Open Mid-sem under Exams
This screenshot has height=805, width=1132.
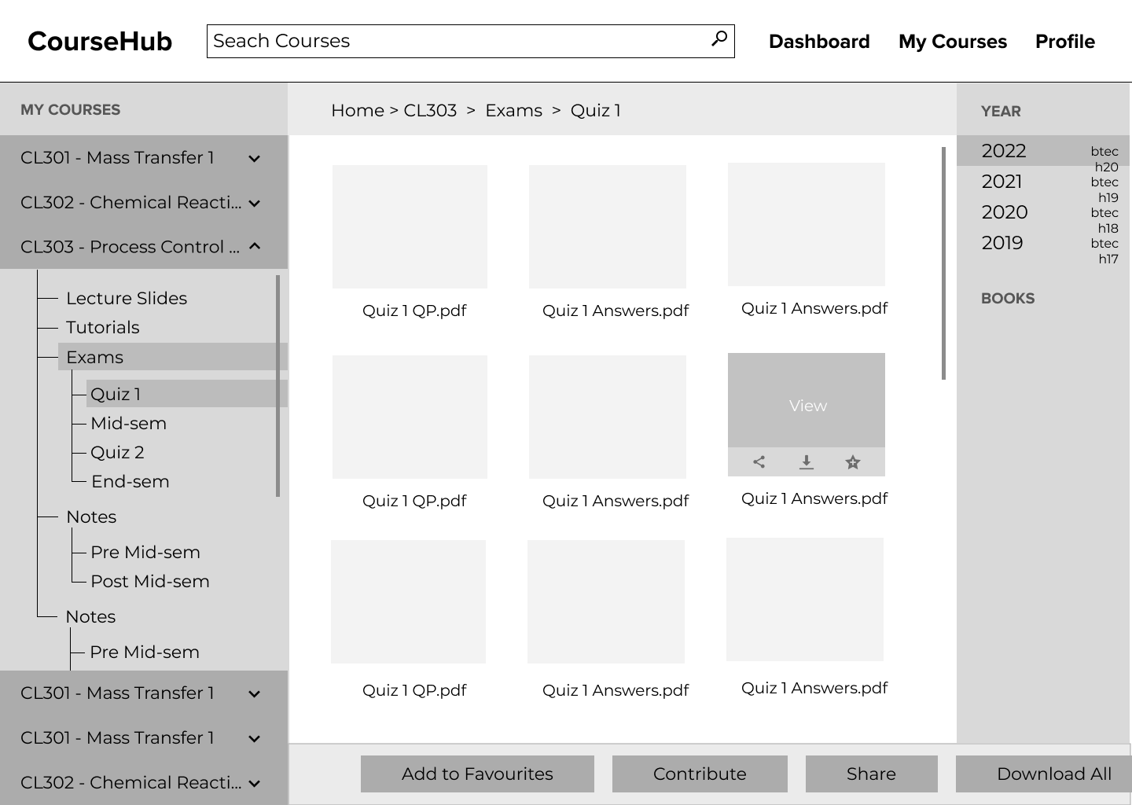(x=128, y=424)
